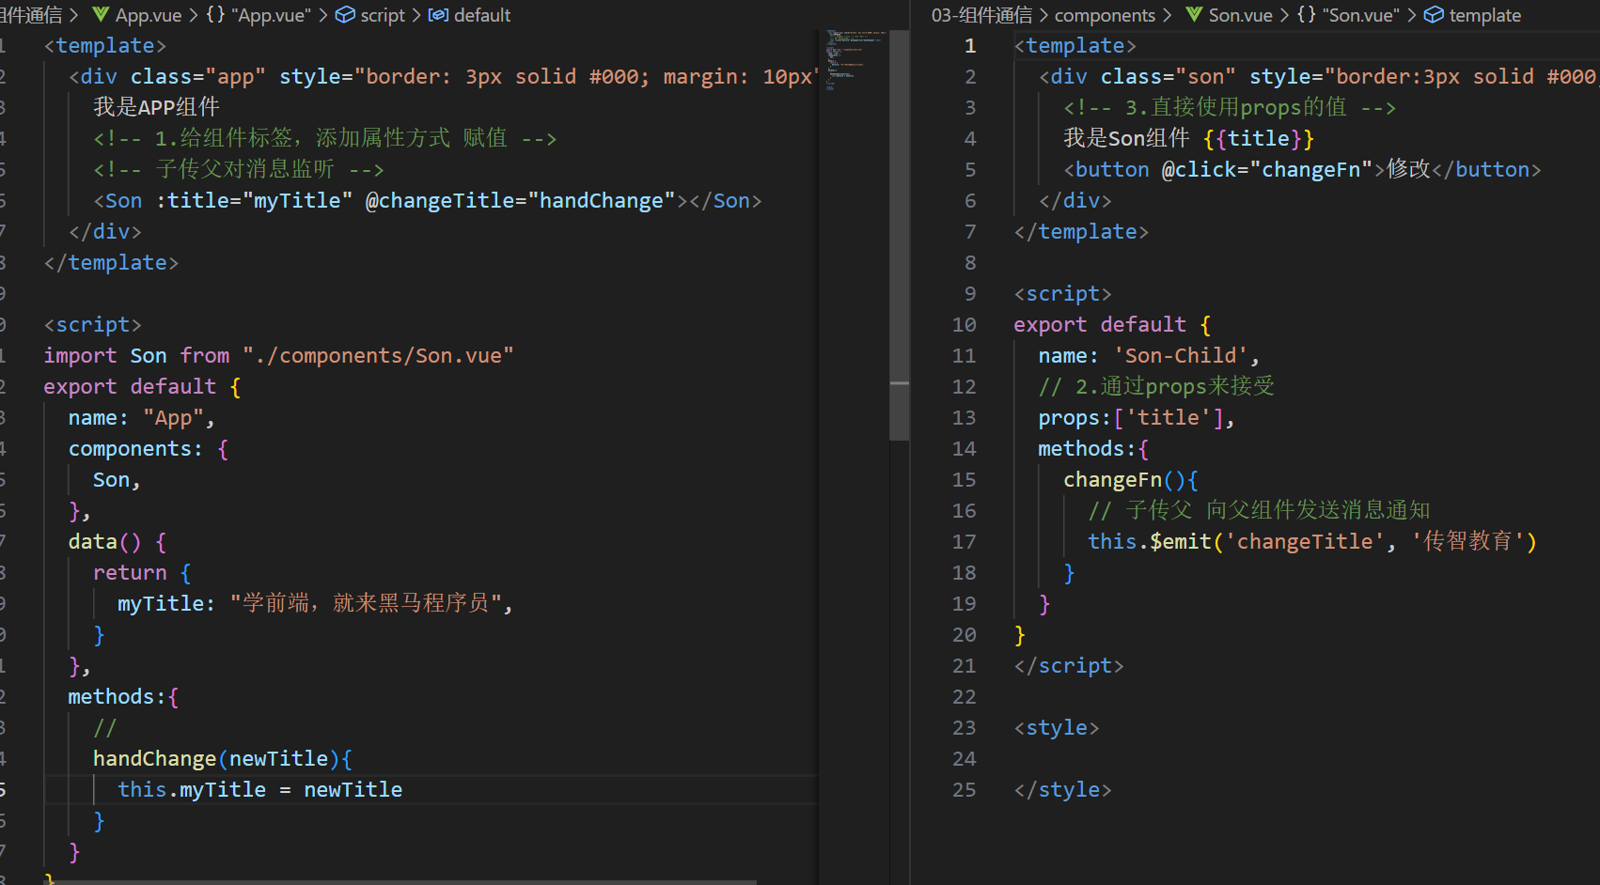Click the import path "./components/Son.vue"
The image size is (1600, 885).
click(378, 355)
